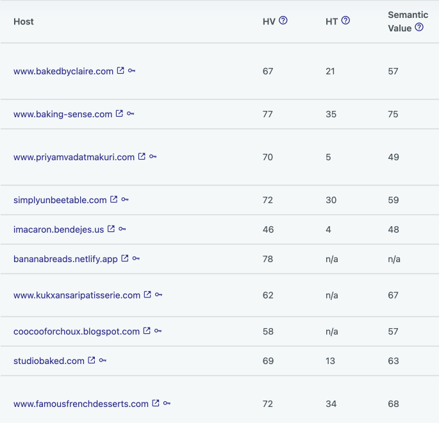Select the HV column header label
The height and width of the screenshot is (423, 439).
pyautogui.click(x=269, y=22)
